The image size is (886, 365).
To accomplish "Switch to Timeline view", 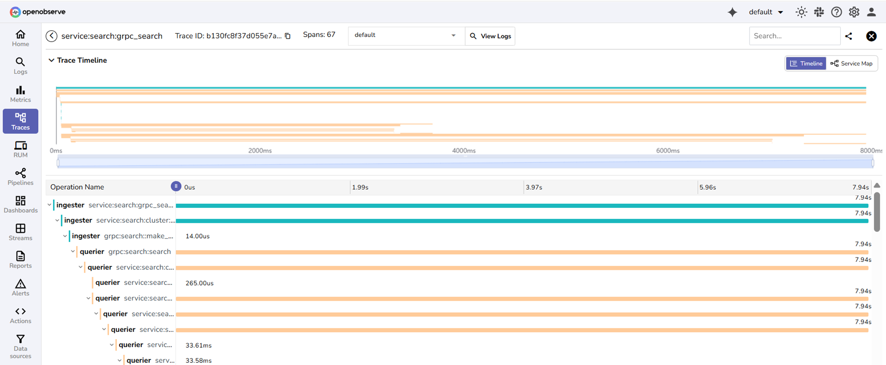I will [x=806, y=64].
